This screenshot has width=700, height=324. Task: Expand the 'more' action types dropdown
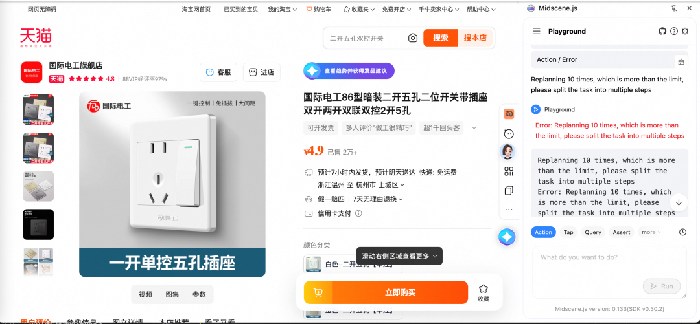(x=649, y=232)
